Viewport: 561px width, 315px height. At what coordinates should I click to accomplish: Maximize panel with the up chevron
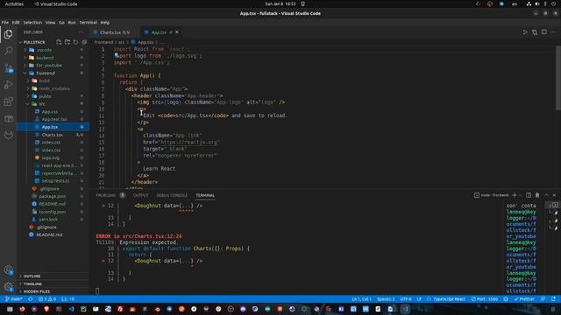point(546,195)
